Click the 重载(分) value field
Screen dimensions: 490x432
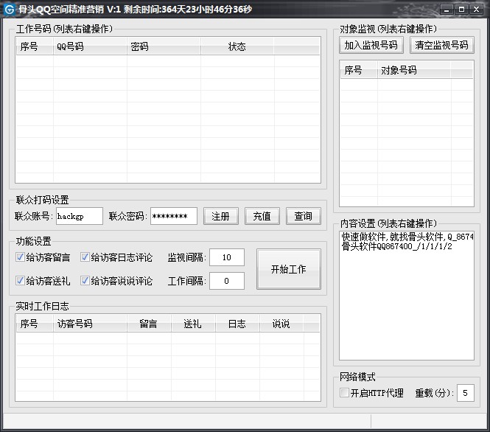point(465,393)
